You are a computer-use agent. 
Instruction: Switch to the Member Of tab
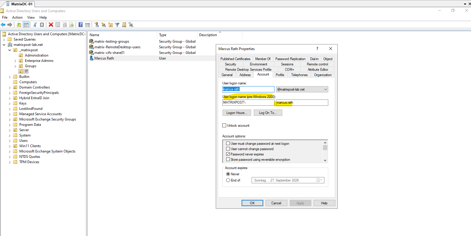[x=263, y=59]
